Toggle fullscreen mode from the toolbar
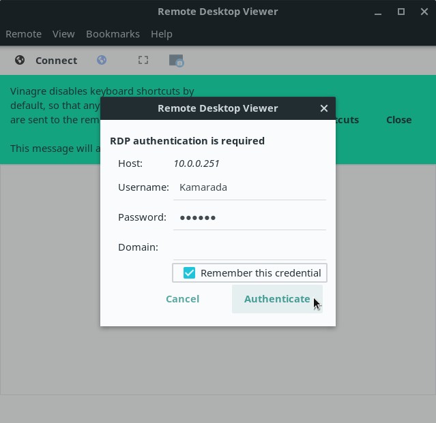Image resolution: width=436 pixels, height=423 pixels. click(x=143, y=60)
